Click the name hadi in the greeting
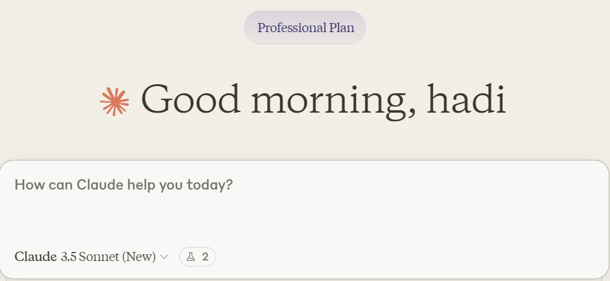This screenshot has width=610, height=281. point(466,99)
